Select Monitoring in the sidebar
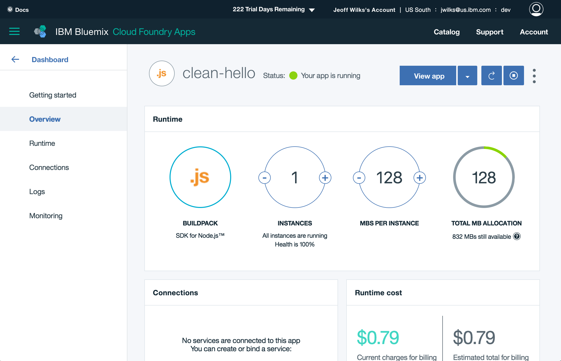This screenshot has width=561, height=361. pyautogui.click(x=46, y=216)
